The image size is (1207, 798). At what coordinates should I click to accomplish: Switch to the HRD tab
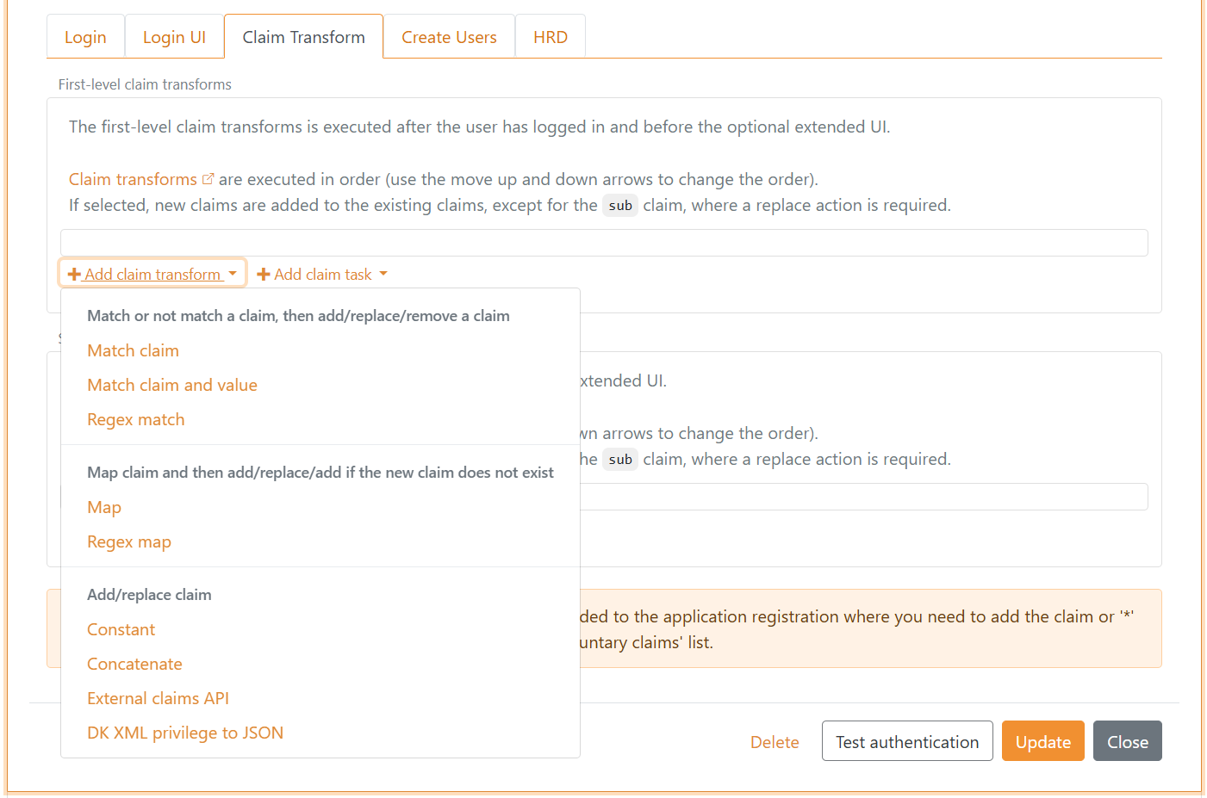pos(550,36)
